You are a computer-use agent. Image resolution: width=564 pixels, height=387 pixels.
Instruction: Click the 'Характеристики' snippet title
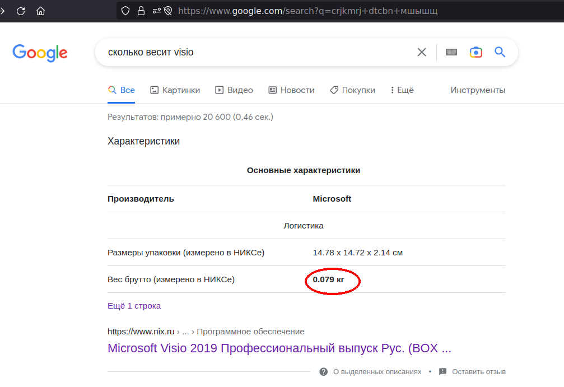143,141
